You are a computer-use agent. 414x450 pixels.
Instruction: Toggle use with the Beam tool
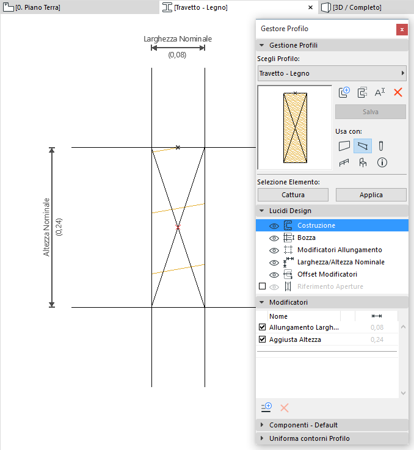click(363, 146)
